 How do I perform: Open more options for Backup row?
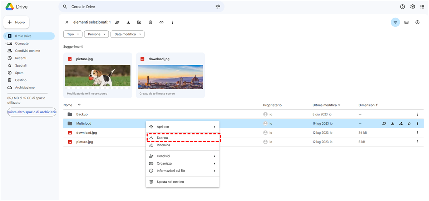tap(417, 114)
